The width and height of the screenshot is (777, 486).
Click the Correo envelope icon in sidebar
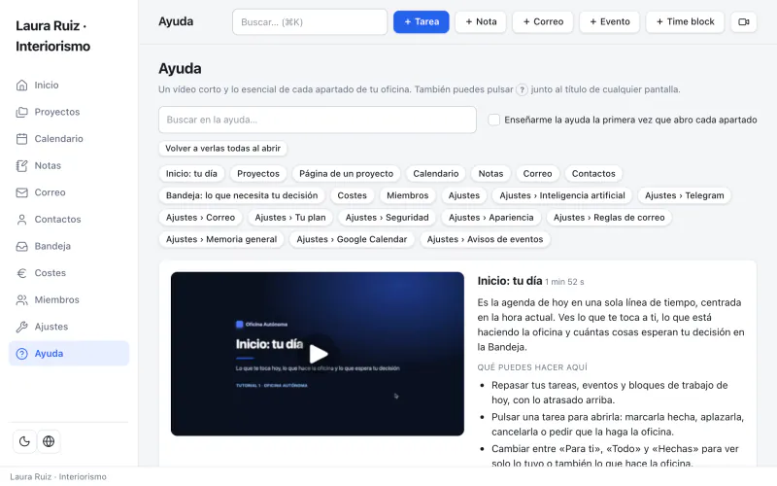[x=21, y=192]
